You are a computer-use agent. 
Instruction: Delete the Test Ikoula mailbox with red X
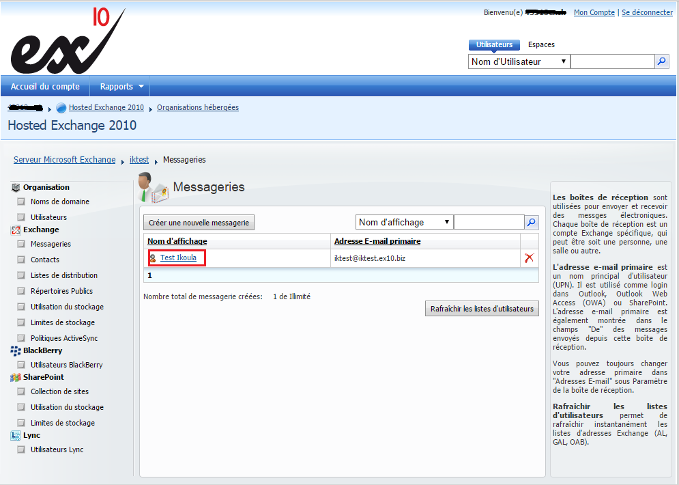click(x=529, y=258)
